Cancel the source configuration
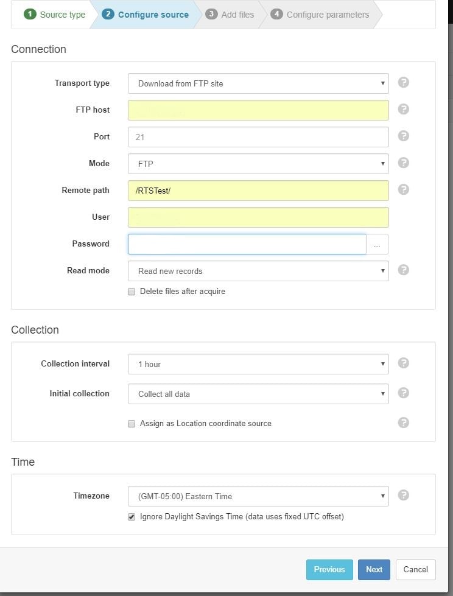This screenshot has width=453, height=596. (x=415, y=569)
